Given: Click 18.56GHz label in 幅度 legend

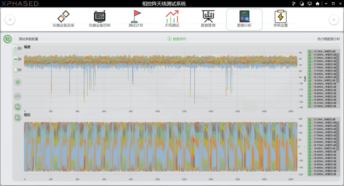Looking at the screenshot, I should click(325, 87).
